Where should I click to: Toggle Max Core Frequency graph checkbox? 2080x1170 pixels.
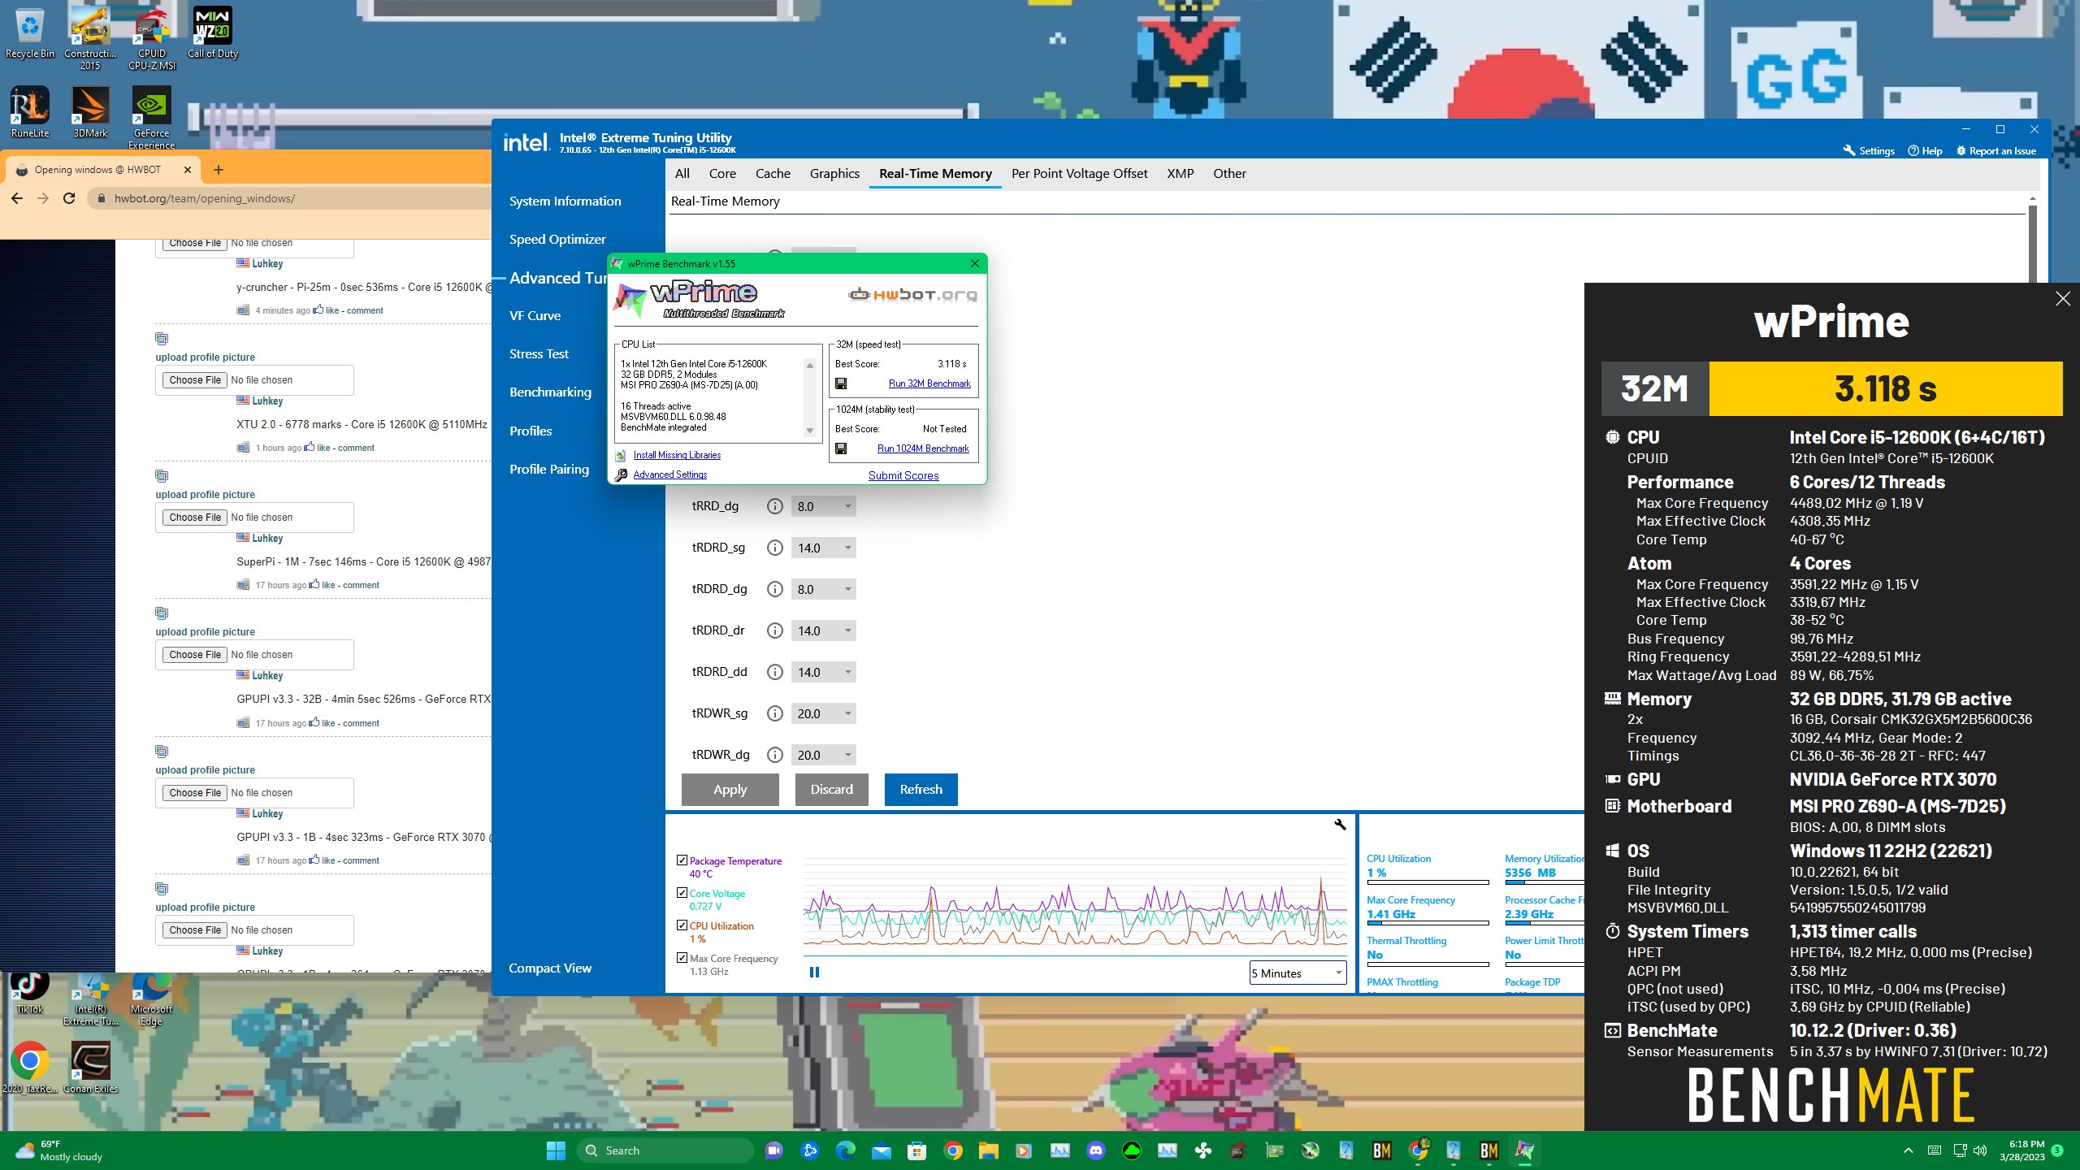pos(682,958)
